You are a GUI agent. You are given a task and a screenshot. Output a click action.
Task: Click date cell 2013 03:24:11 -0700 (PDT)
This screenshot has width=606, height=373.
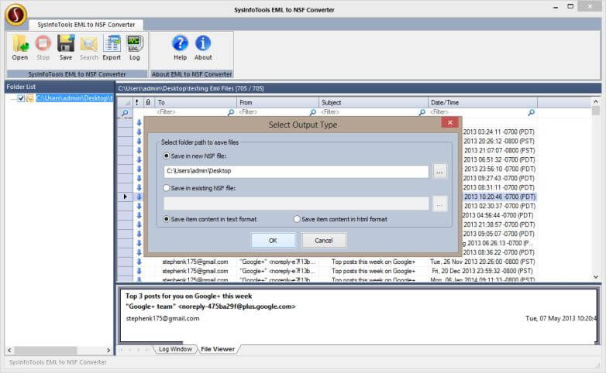click(498, 132)
